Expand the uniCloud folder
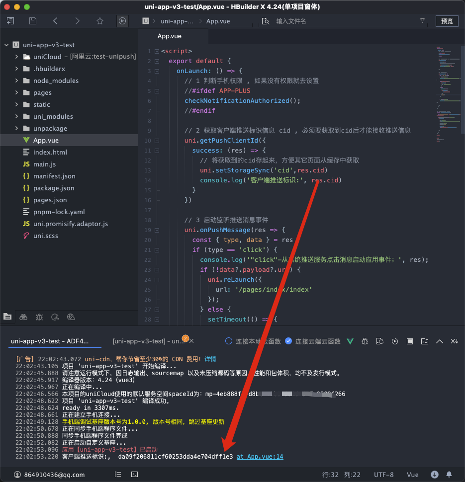The width and height of the screenshot is (465, 482). [16, 57]
